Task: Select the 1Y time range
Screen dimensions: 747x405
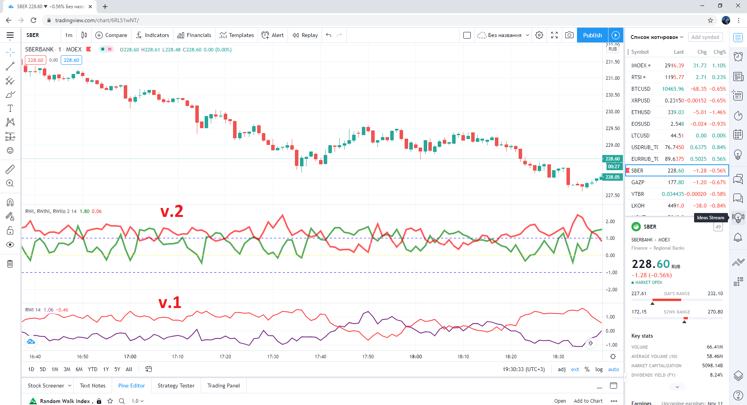Action: [106, 369]
